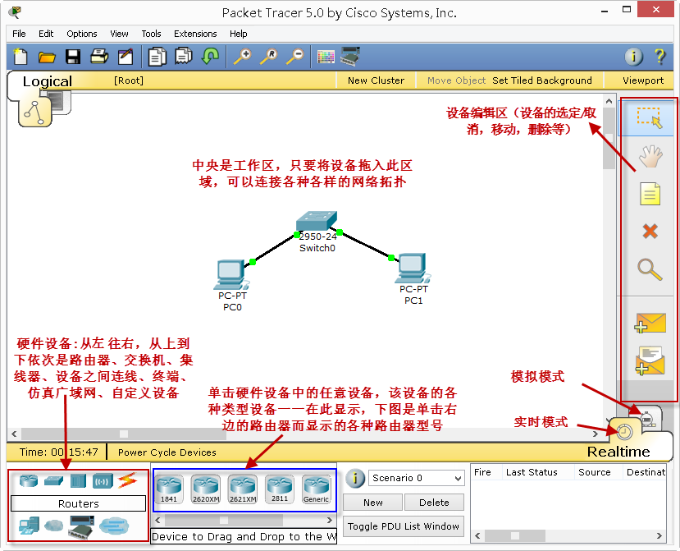Click the Delete scenario button
The width and height of the screenshot is (680, 551).
point(434,503)
